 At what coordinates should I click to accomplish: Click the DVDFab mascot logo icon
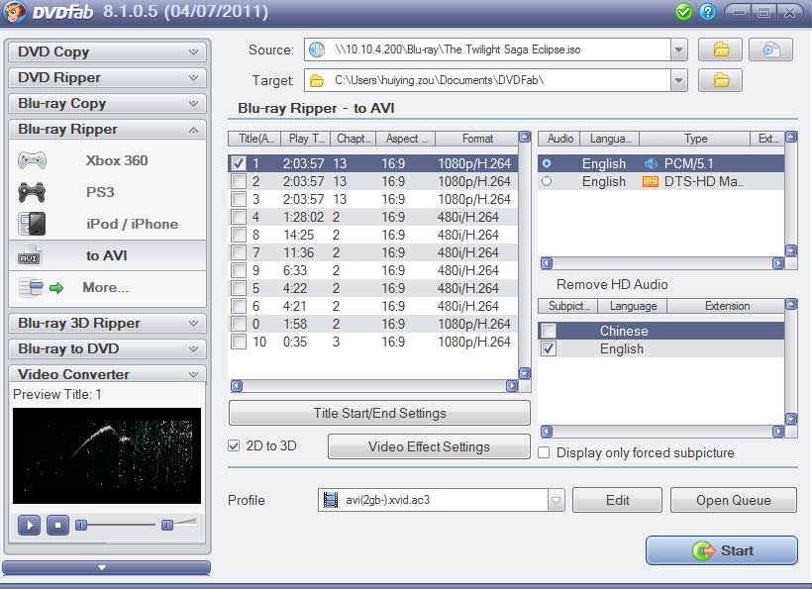(14, 12)
